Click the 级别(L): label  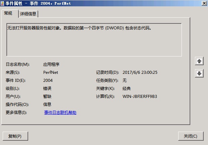point(12,89)
